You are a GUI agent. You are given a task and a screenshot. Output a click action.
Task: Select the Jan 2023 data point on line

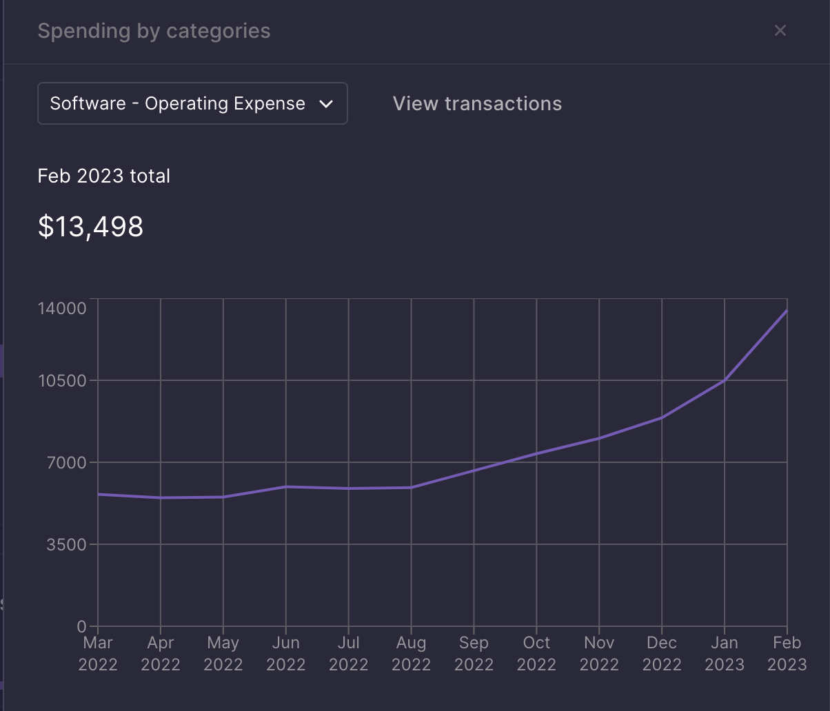pos(725,380)
